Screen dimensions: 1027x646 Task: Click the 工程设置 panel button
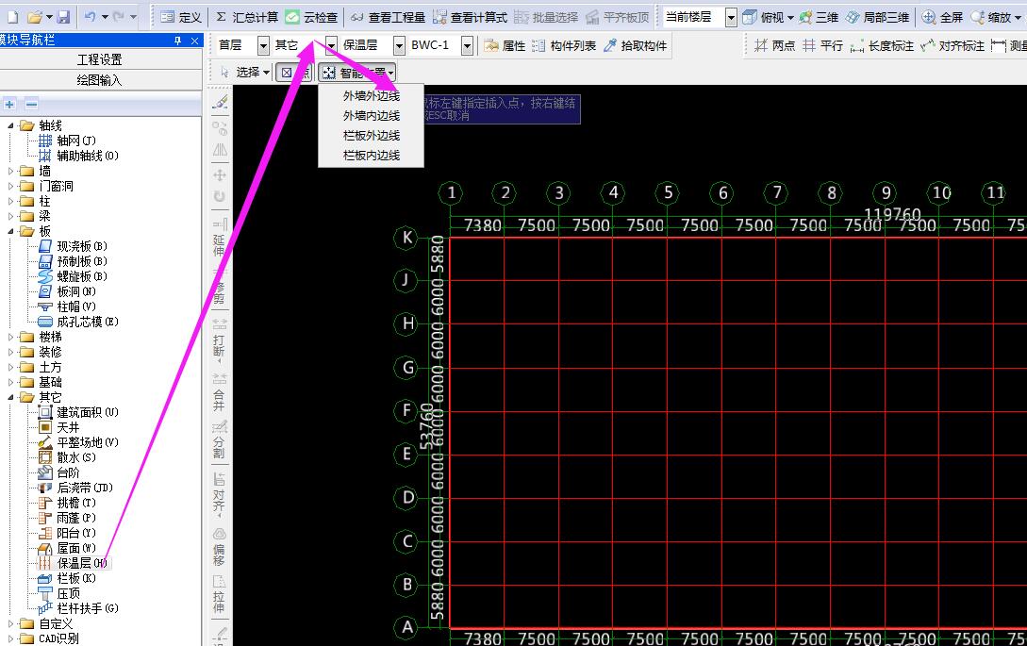point(100,59)
